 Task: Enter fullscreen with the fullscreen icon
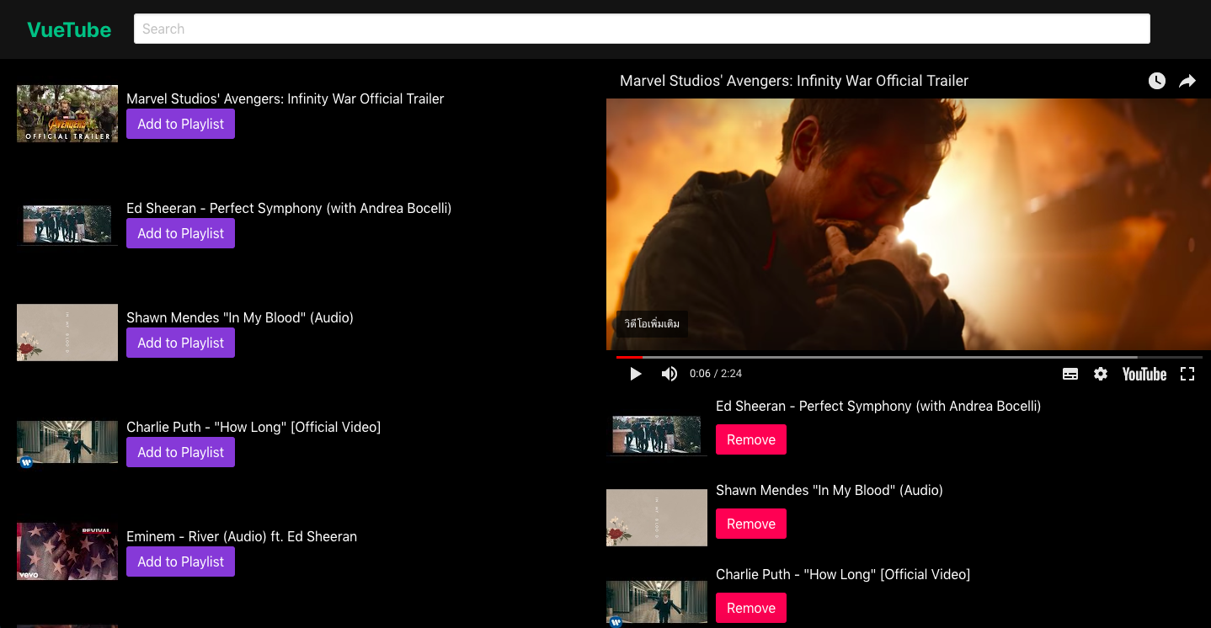(1187, 374)
